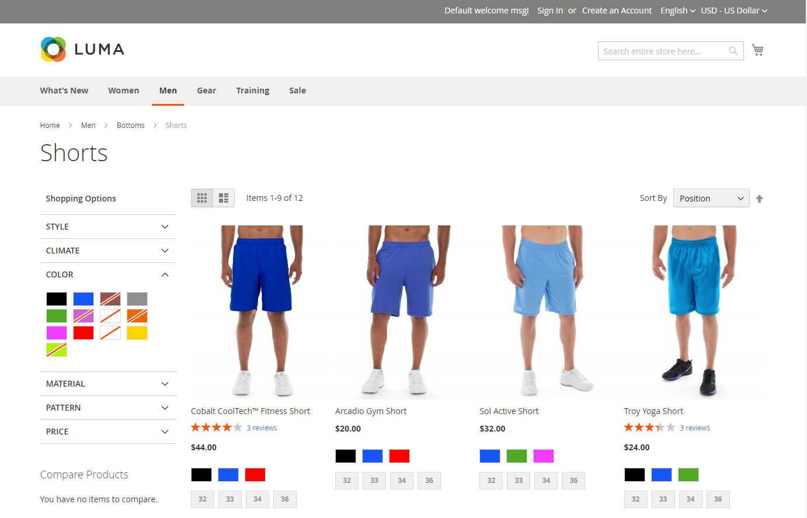Screen dimensions: 807x518
Task: Select size 34 for Sol Active Short
Action: 546,481
